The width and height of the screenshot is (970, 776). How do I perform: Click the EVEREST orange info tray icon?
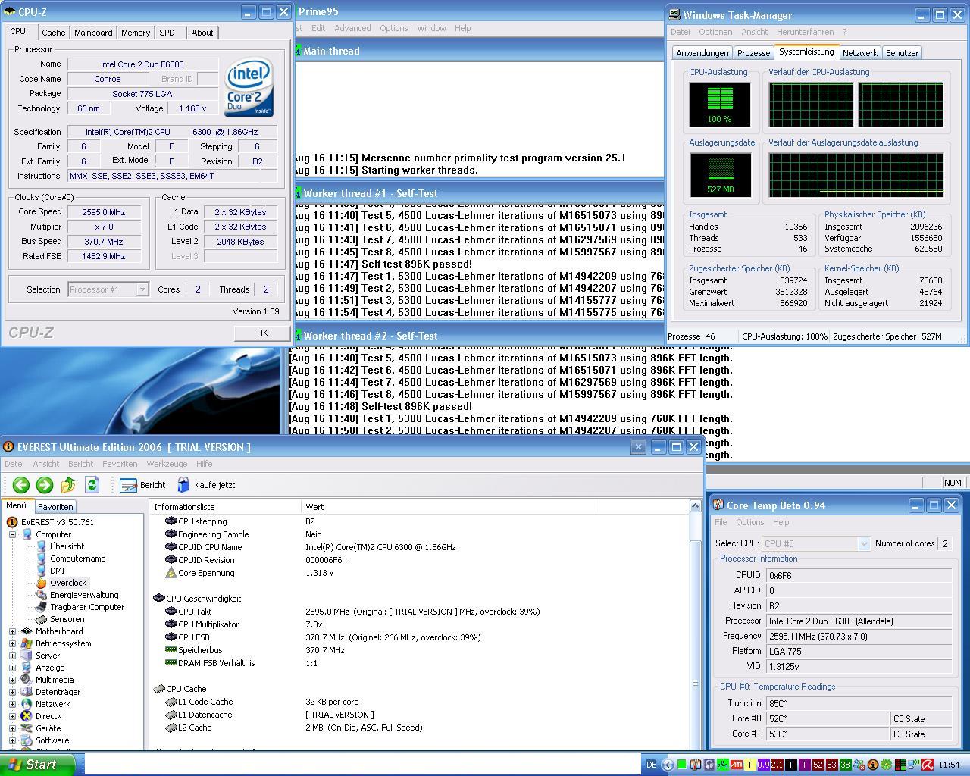pos(872,765)
